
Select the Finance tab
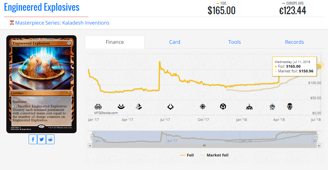[x=115, y=42]
